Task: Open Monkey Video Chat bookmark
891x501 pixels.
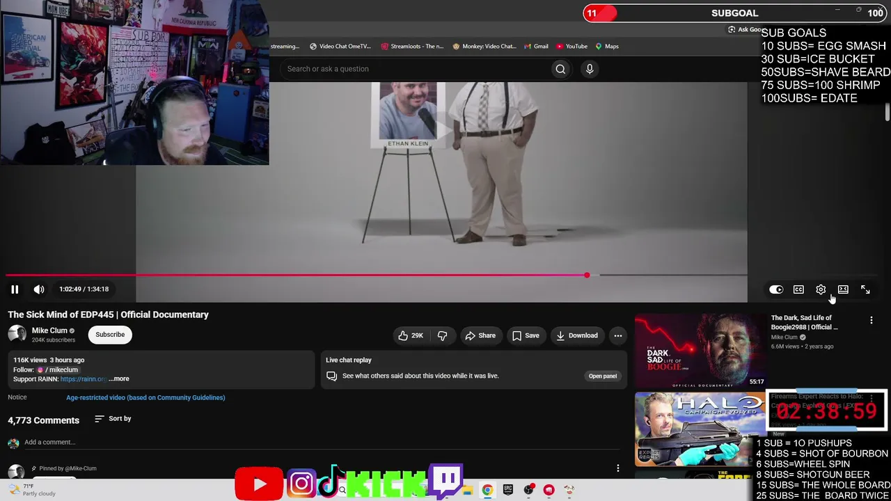Action: tap(484, 47)
